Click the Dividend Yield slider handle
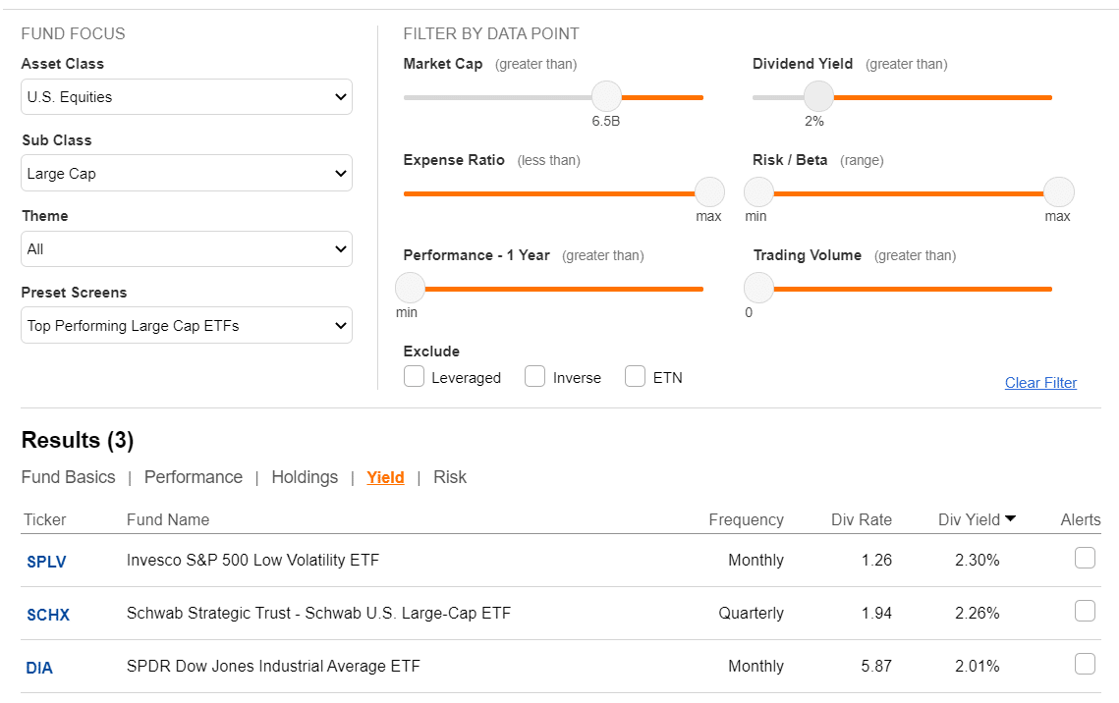1119x703 pixels. [x=818, y=96]
